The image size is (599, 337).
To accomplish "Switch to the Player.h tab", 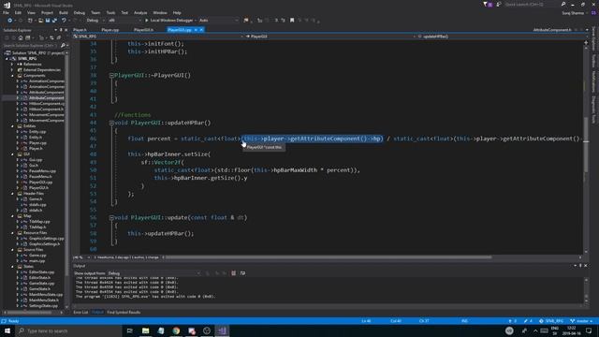I will pos(80,30).
